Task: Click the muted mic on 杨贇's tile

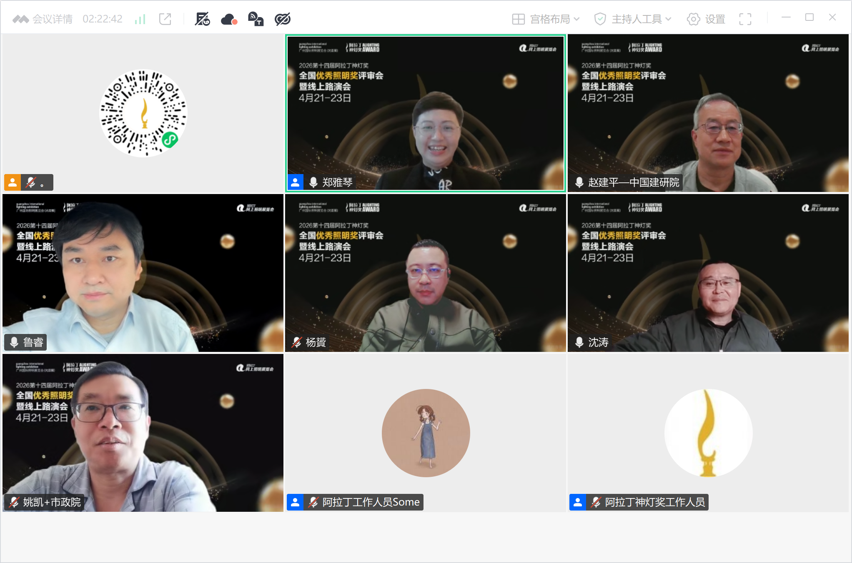Action: 297,342
